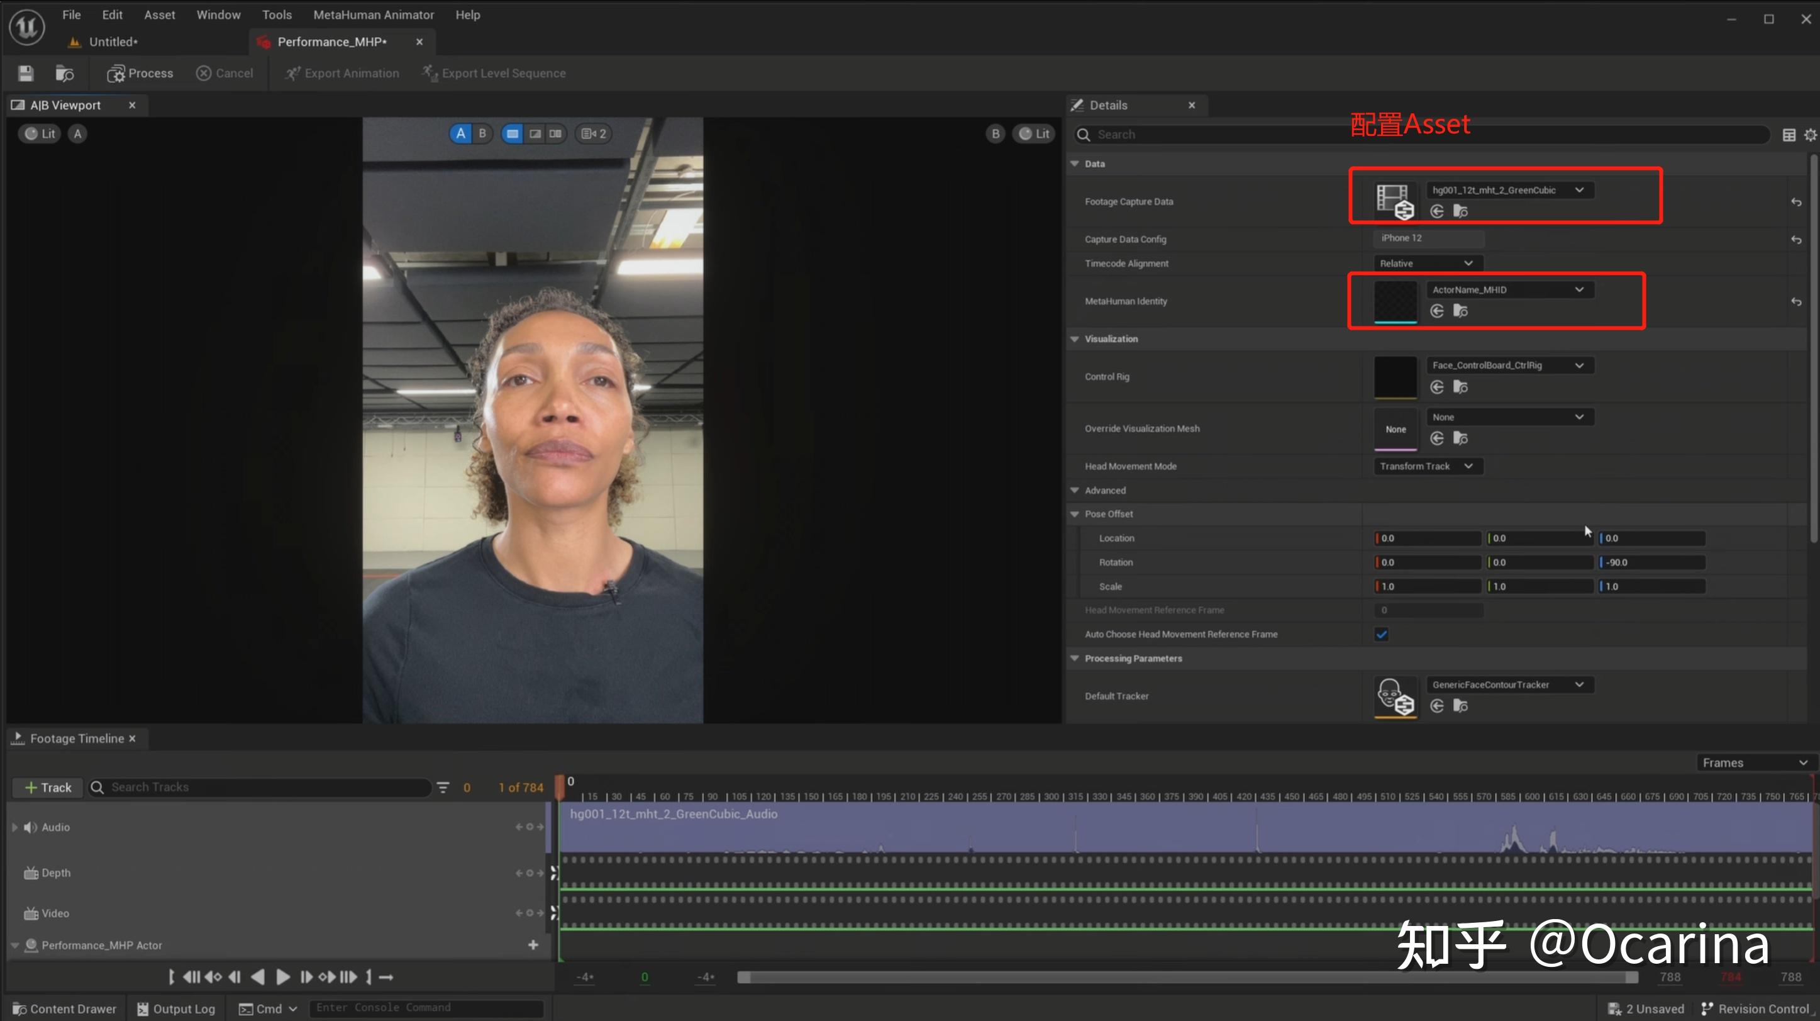The width and height of the screenshot is (1820, 1021).
Task: Switch to the Untitled tab
Action: click(x=113, y=42)
